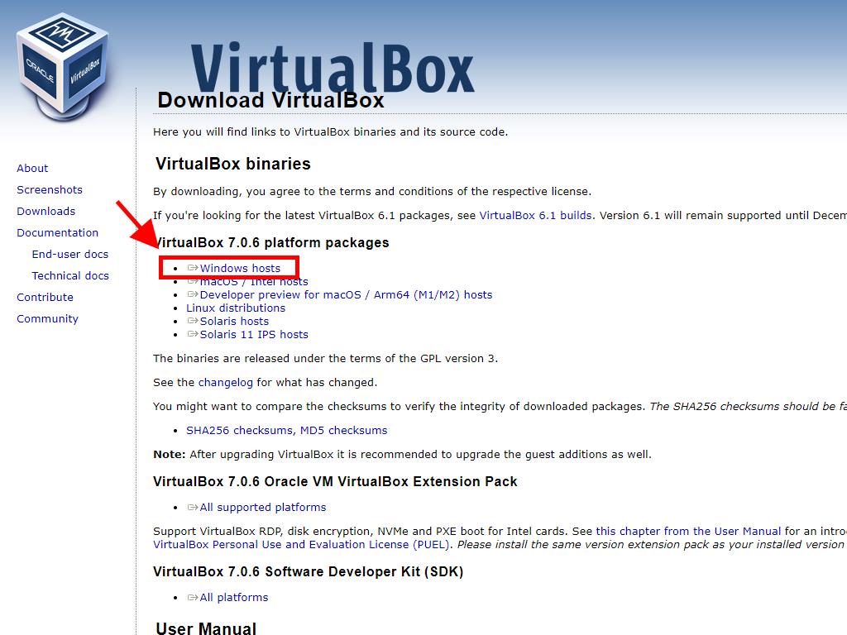Click the User Manual heading

(x=206, y=628)
